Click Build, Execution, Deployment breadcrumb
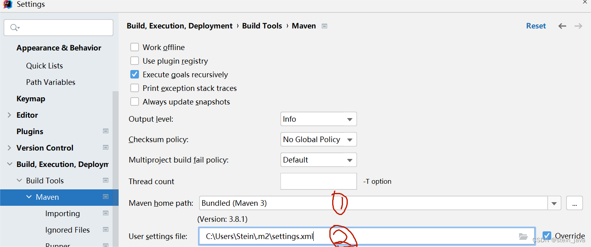Screen dimensions: 591x247 (180, 26)
